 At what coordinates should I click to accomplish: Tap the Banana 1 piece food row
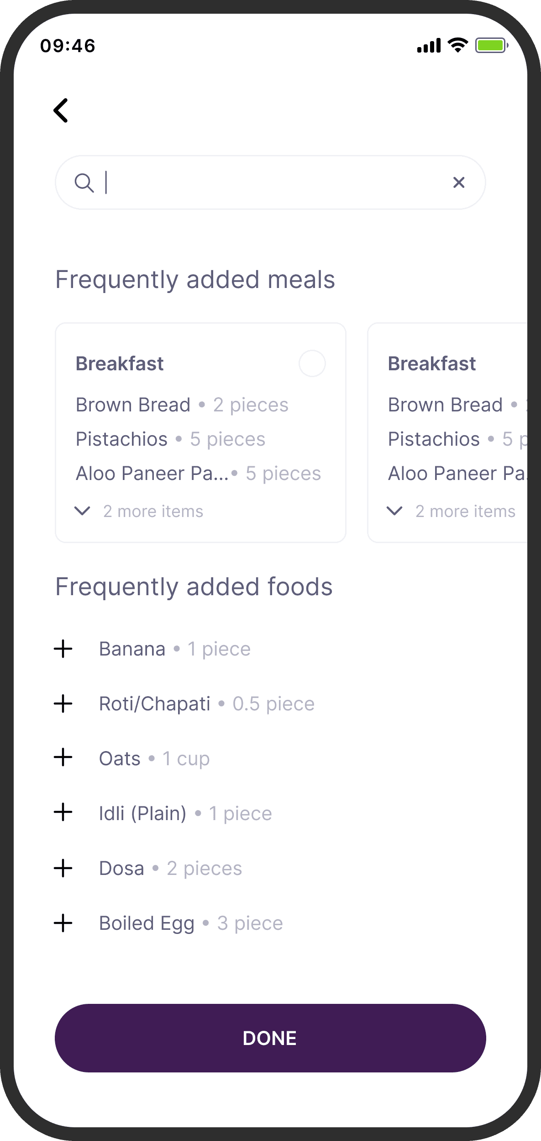click(175, 649)
